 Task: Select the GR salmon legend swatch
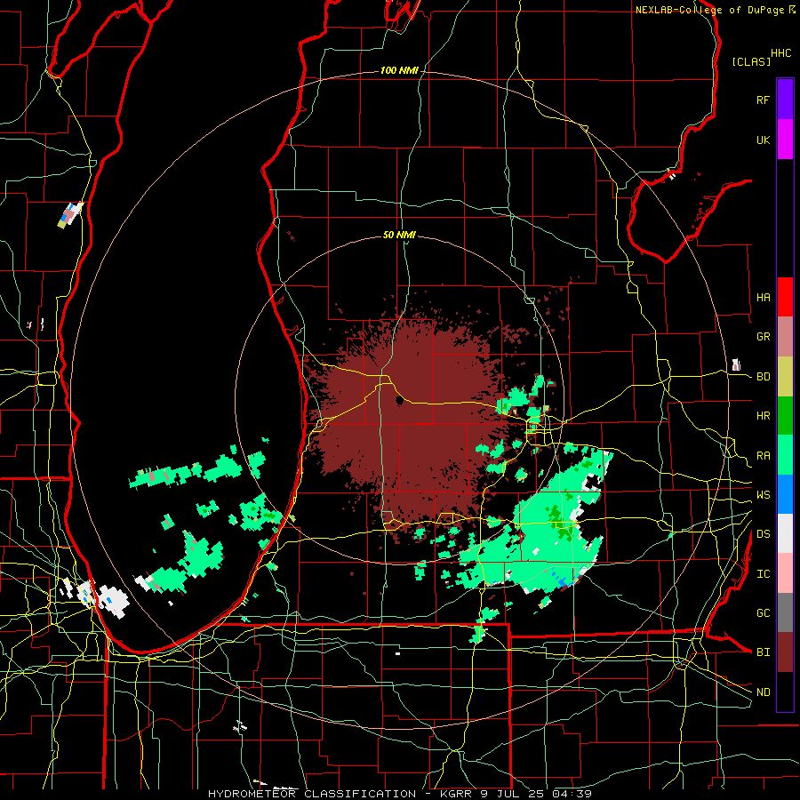(x=785, y=336)
